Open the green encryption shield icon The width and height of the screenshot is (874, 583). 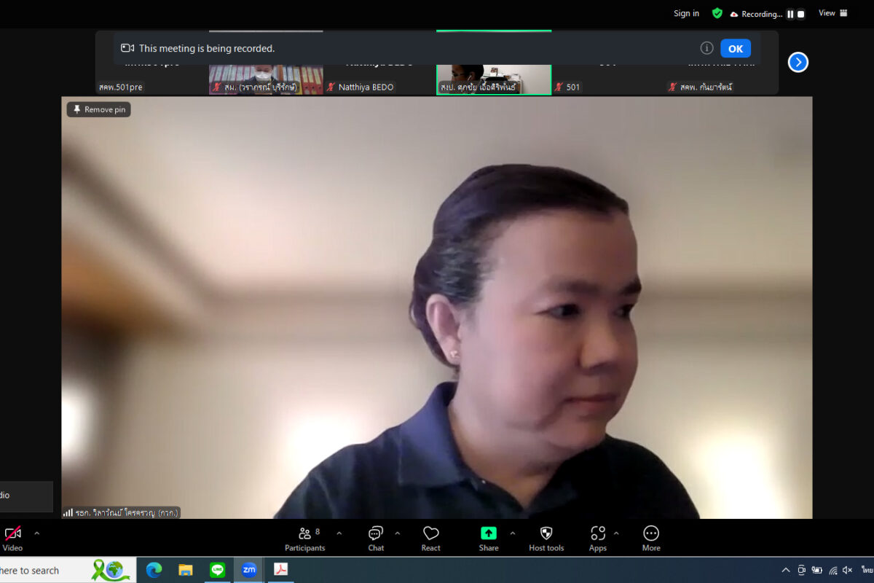pos(717,13)
